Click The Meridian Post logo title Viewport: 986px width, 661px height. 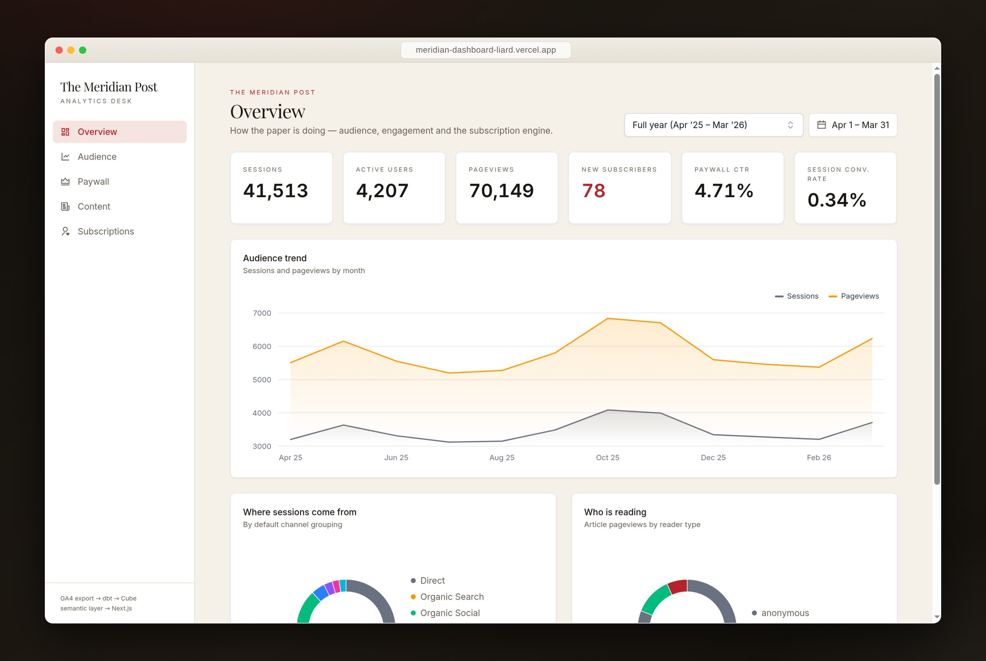[x=109, y=87]
